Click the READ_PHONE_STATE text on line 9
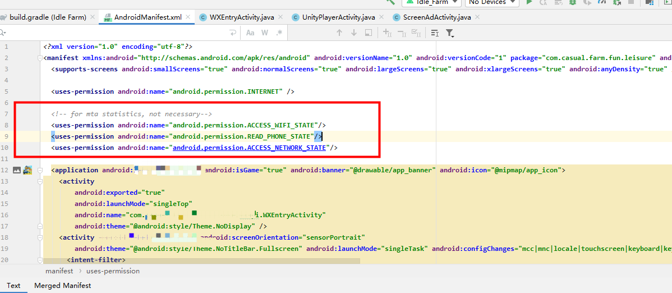Screen dimensions: 672x293 click(x=279, y=136)
